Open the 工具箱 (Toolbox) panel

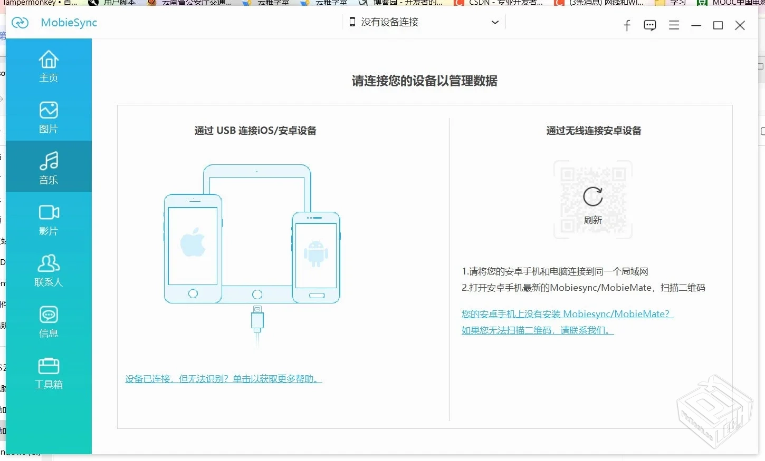[x=49, y=372]
